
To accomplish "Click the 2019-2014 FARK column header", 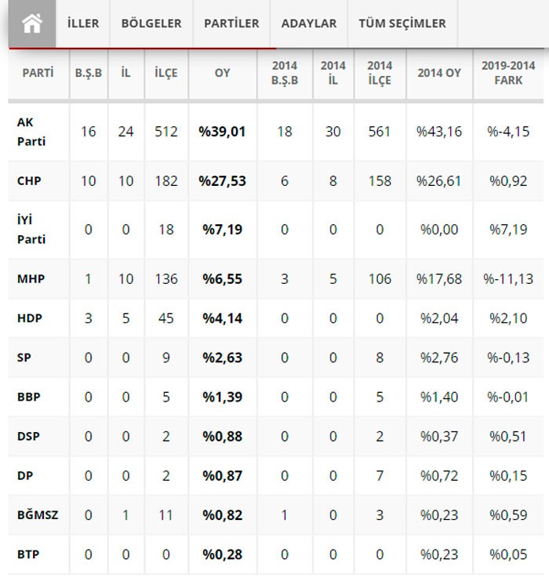I will (508, 73).
